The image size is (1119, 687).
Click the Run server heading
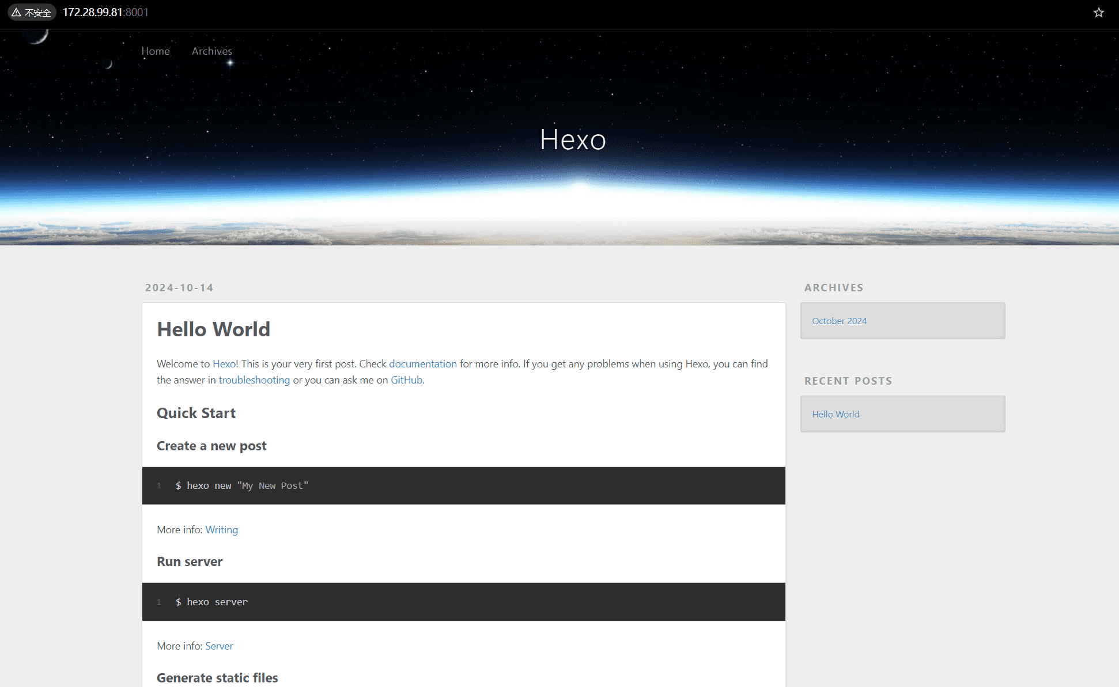[x=190, y=561]
